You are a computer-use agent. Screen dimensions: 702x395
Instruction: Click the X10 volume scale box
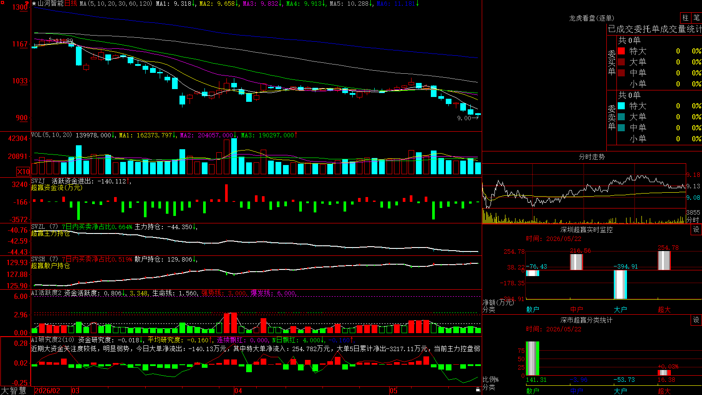click(23, 172)
